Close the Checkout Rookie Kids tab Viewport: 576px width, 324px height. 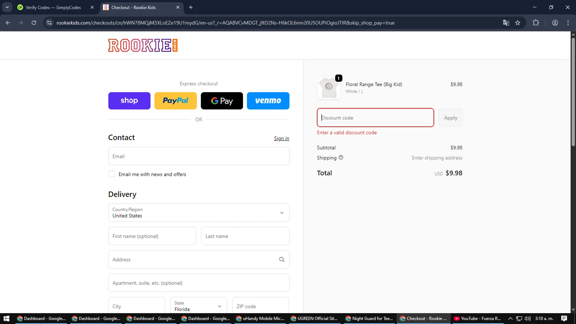pyautogui.click(x=178, y=7)
